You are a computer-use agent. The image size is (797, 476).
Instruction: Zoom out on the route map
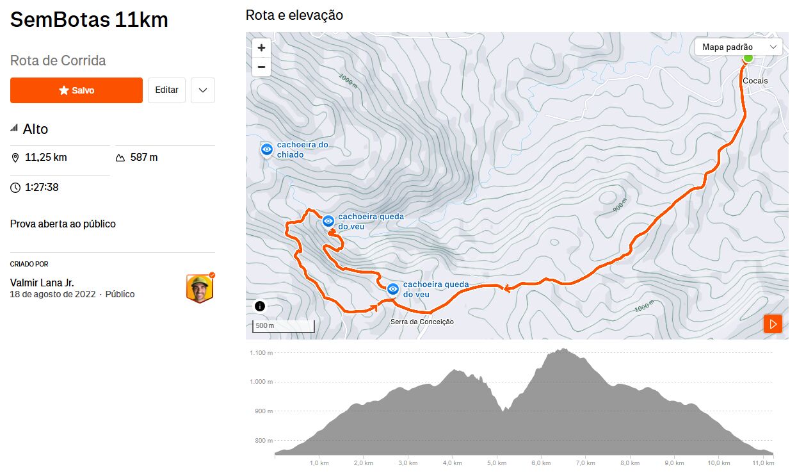261,67
